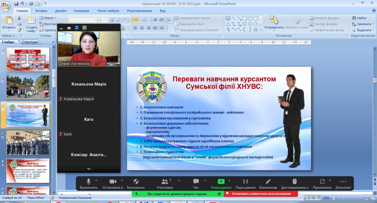
Task: Expand microphone options arrow in Zoom
Action: click(x=96, y=180)
